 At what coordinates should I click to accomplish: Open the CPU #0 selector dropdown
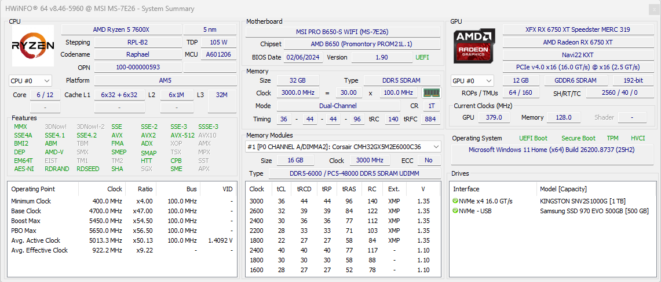30,81
